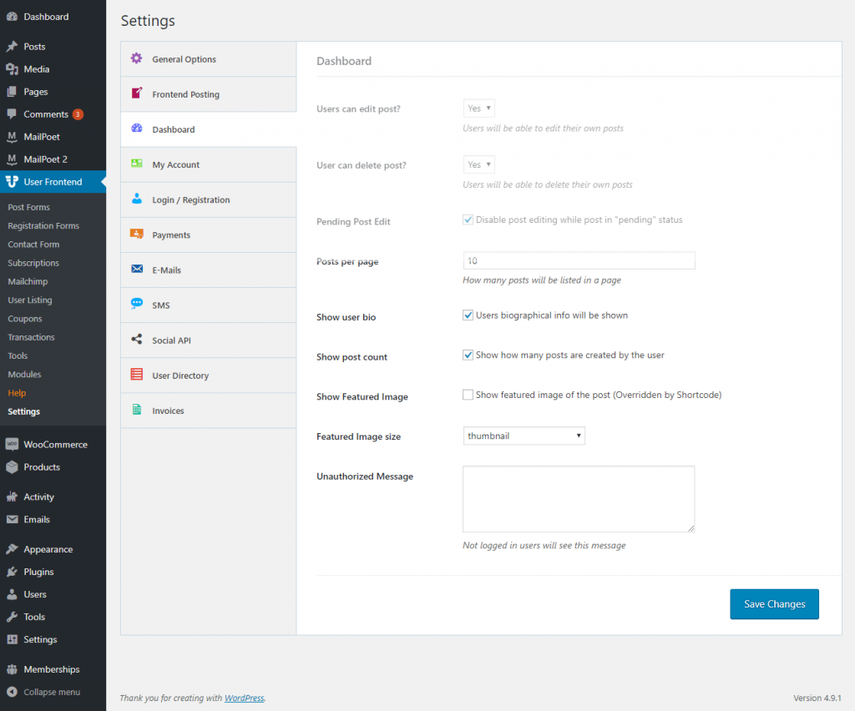Go to the Comments menu in sidebar
Screen dimensions: 855x711
pyautogui.click(x=42, y=113)
